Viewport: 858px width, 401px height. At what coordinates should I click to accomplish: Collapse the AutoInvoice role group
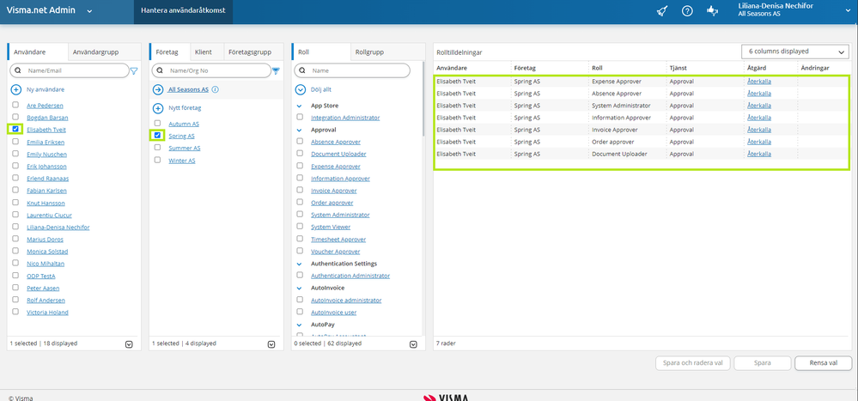[x=300, y=288]
